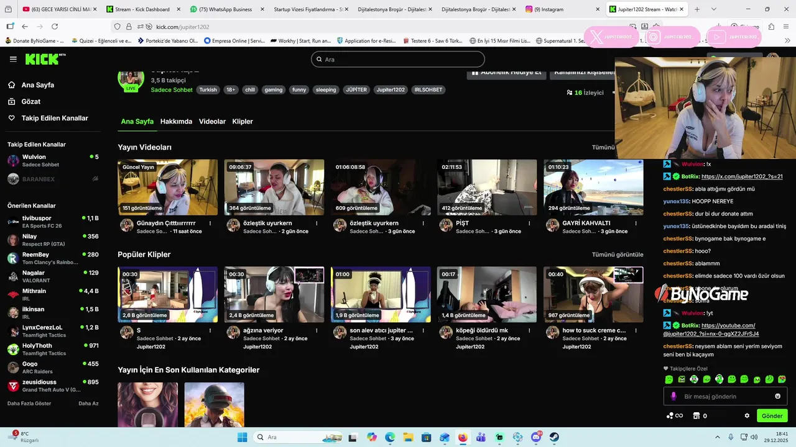
Task: Open the chat shop icon
Action: (x=696, y=416)
